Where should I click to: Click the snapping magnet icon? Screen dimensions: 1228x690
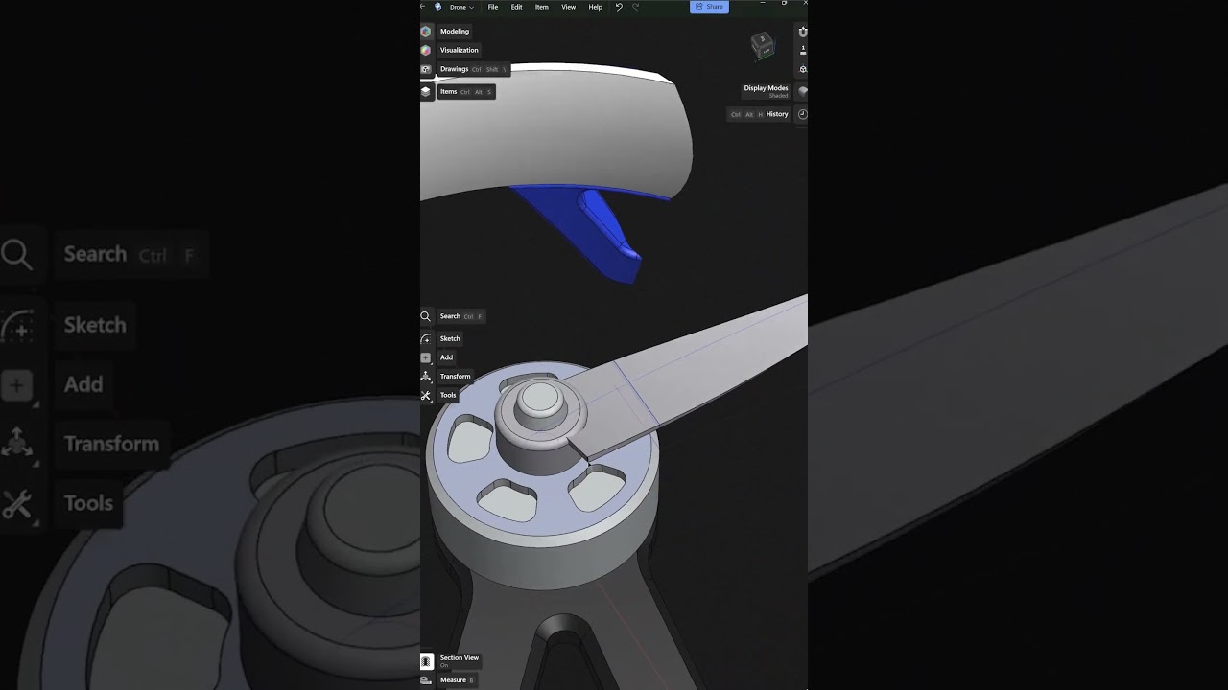point(802,32)
